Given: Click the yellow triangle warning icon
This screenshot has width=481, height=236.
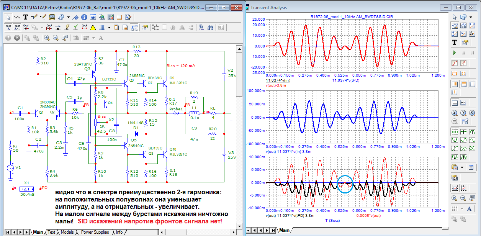Looking at the screenshot, I should point(93,28).
